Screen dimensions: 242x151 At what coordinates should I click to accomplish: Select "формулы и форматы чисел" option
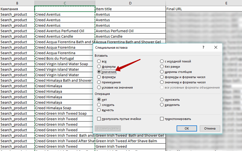click(x=162, y=77)
